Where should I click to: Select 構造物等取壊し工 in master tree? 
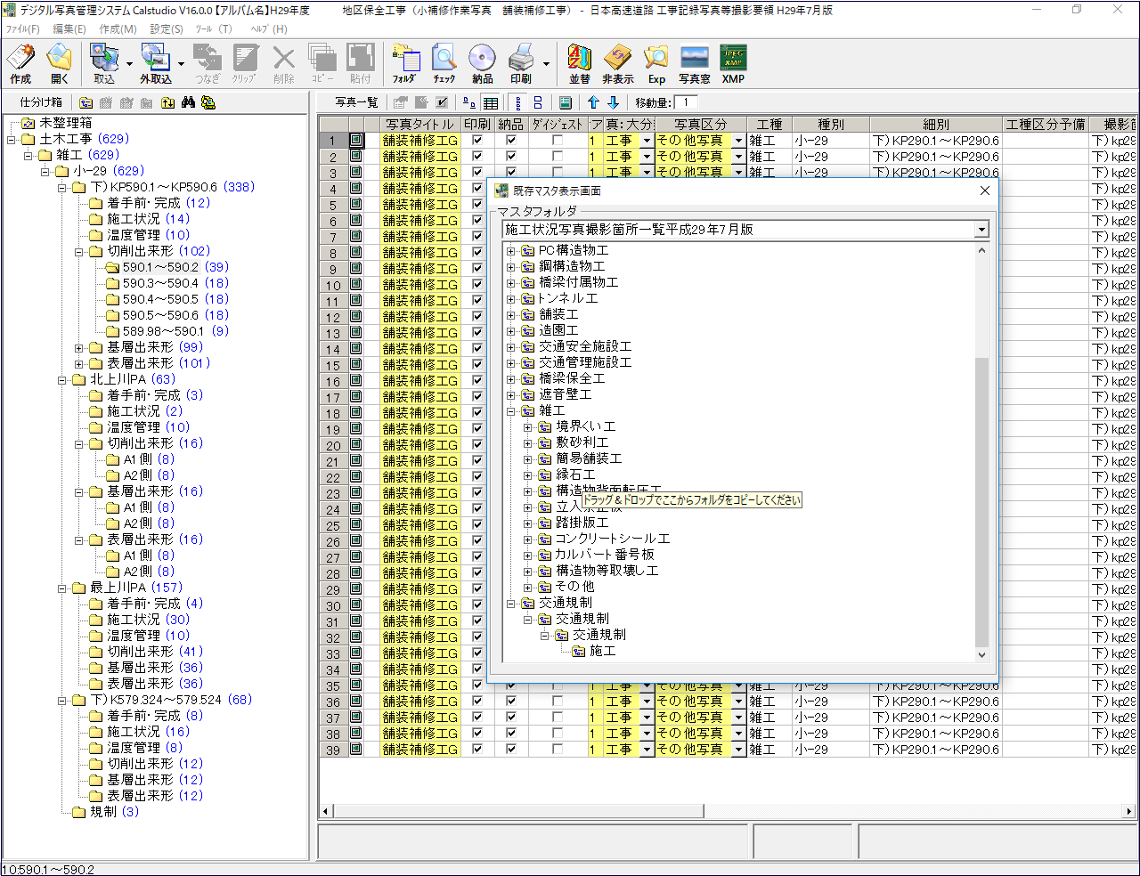[607, 571]
